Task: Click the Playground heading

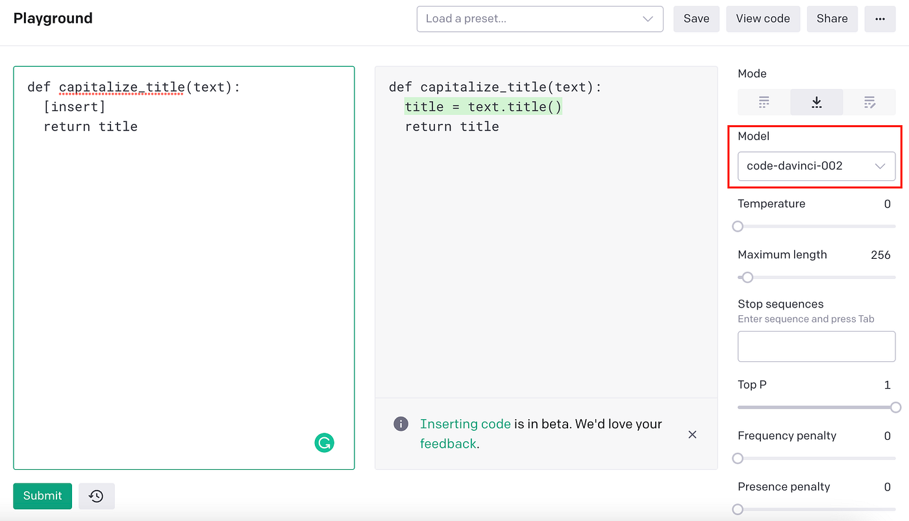Action: 53,18
